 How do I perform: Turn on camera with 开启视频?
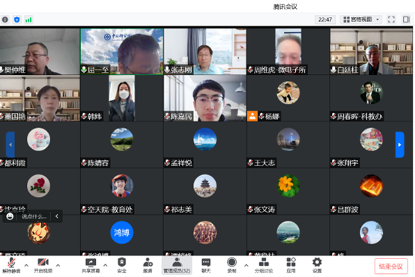point(43,265)
